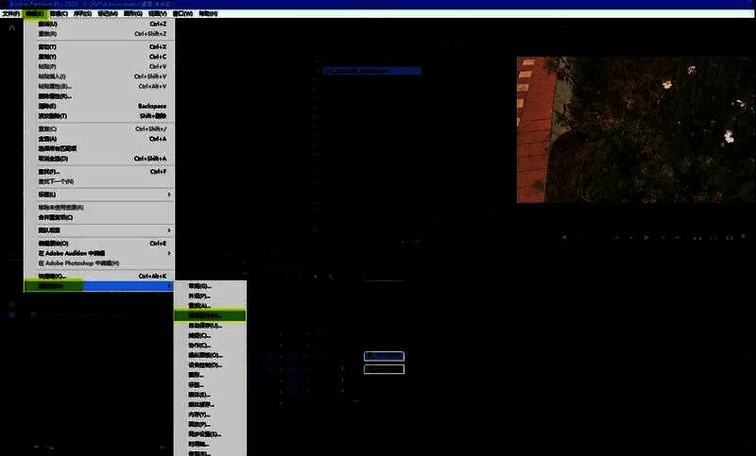Open the Button Editor plus icon
The width and height of the screenshot is (756, 456).
pos(744,238)
